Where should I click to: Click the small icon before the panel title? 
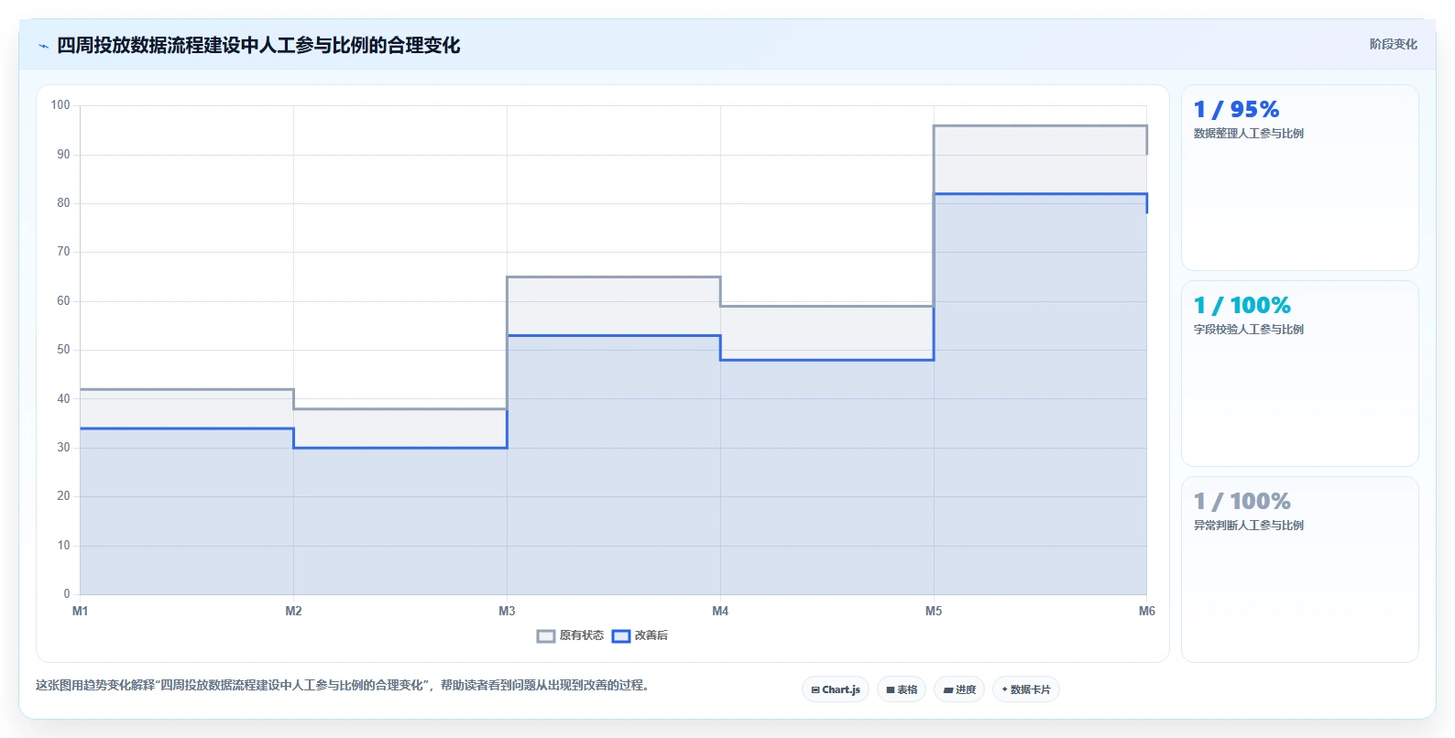point(43,46)
